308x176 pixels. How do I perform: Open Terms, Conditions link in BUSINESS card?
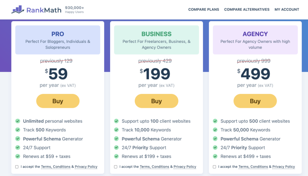pos(154,167)
